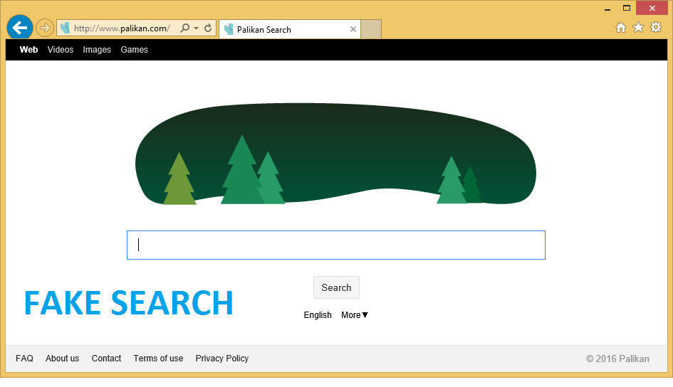Screen dimensions: 673x387
Task: Select English language link
Action: [x=318, y=315]
